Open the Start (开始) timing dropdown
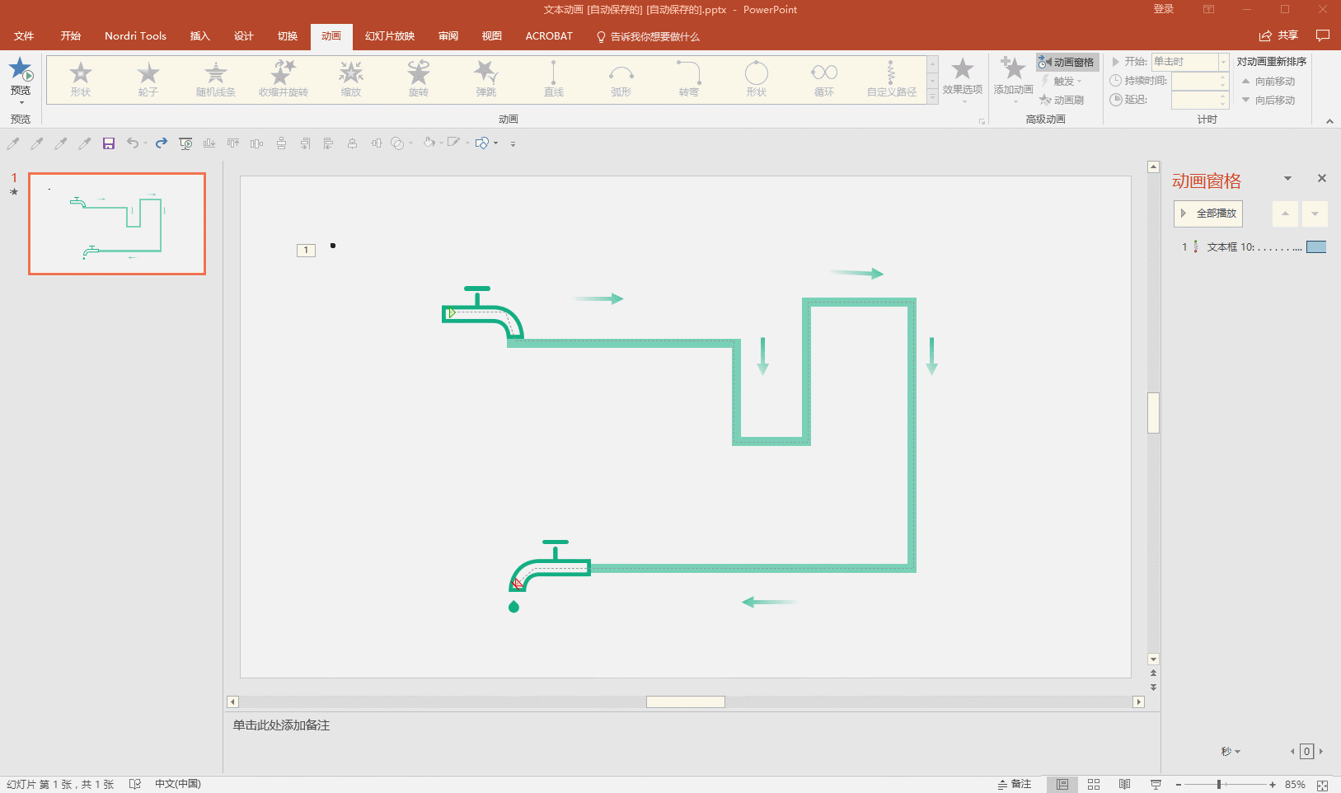The image size is (1341, 793). click(1223, 62)
